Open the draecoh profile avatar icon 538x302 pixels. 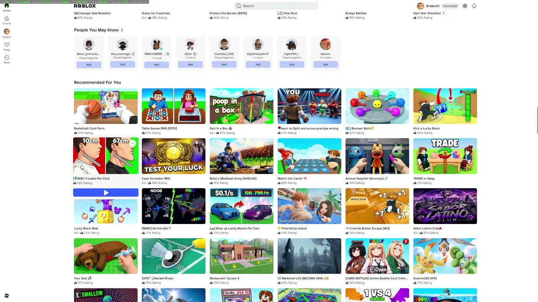(x=420, y=6)
